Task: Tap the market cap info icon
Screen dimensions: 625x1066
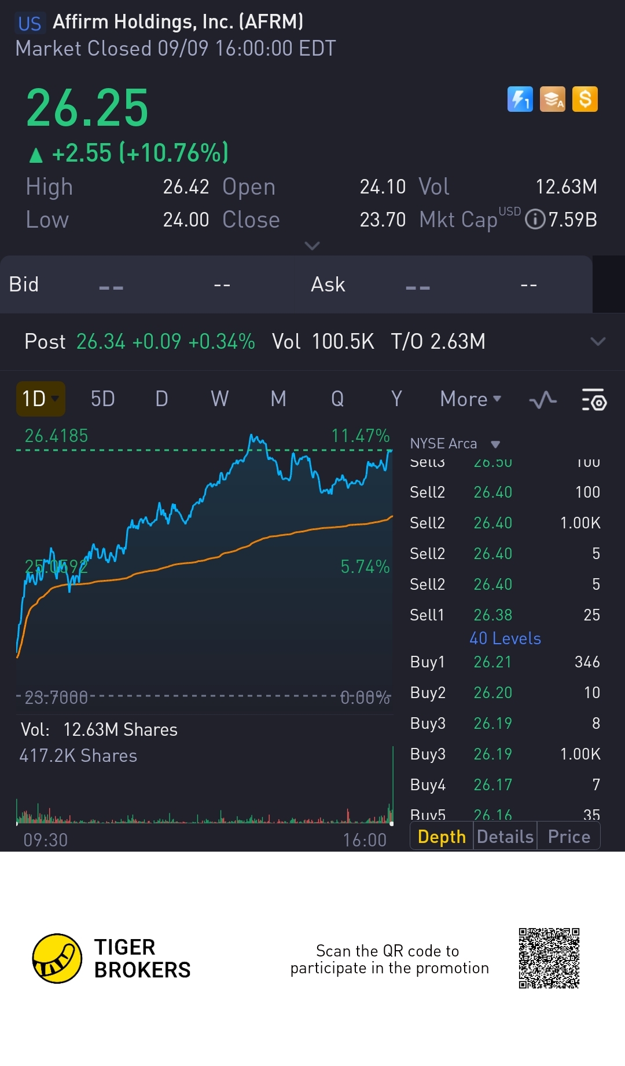Action: (x=535, y=220)
